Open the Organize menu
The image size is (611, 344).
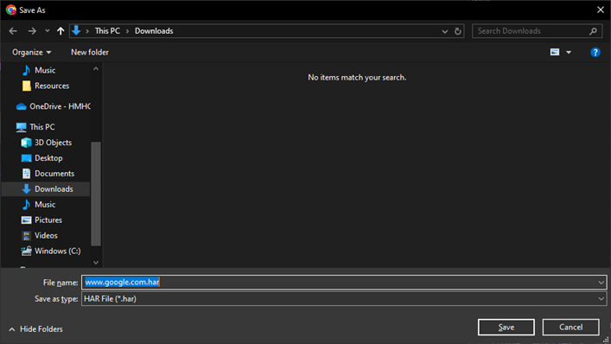(32, 52)
